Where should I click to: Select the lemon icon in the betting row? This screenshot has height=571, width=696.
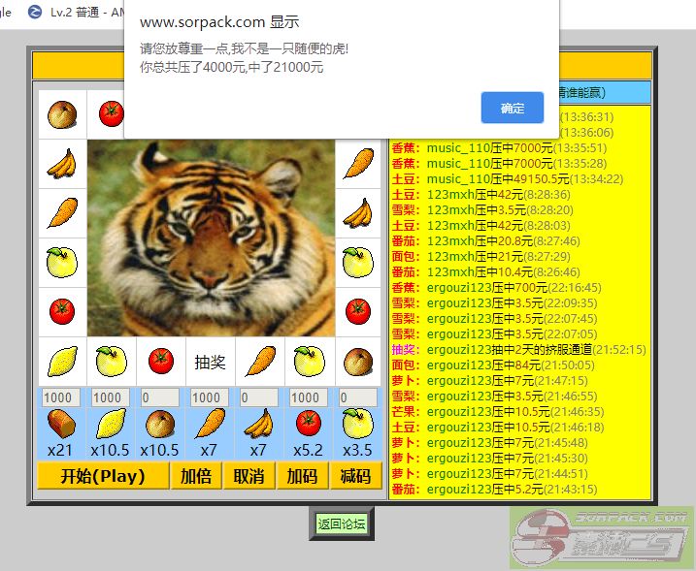click(110, 424)
